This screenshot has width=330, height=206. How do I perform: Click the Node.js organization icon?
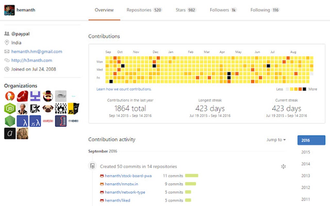10,108
